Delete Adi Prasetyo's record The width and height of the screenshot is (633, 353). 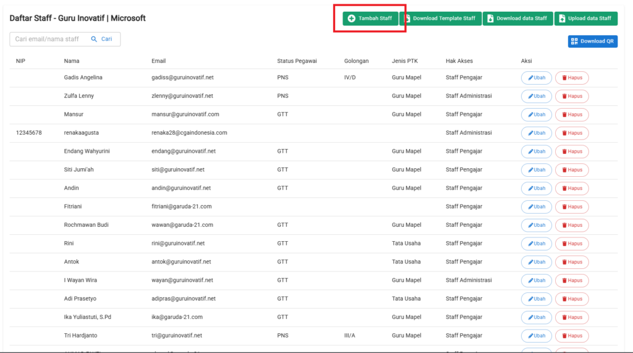pos(572,299)
